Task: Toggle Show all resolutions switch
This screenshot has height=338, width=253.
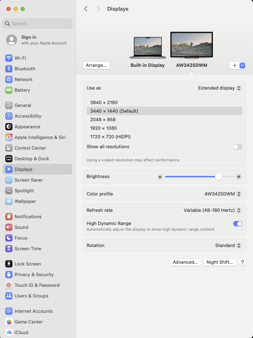Action: click(237, 147)
